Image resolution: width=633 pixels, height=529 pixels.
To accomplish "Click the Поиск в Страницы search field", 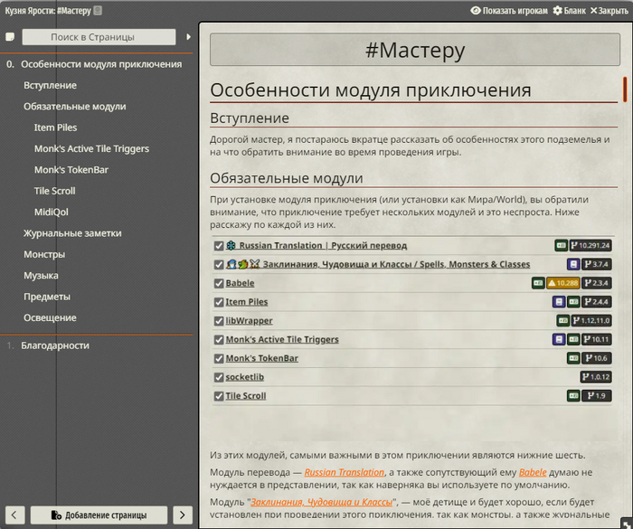I will [99, 37].
